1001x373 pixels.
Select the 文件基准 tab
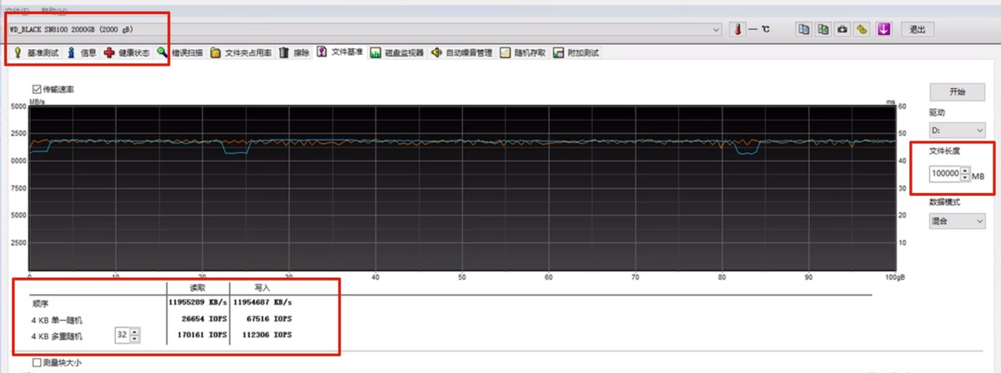click(340, 52)
